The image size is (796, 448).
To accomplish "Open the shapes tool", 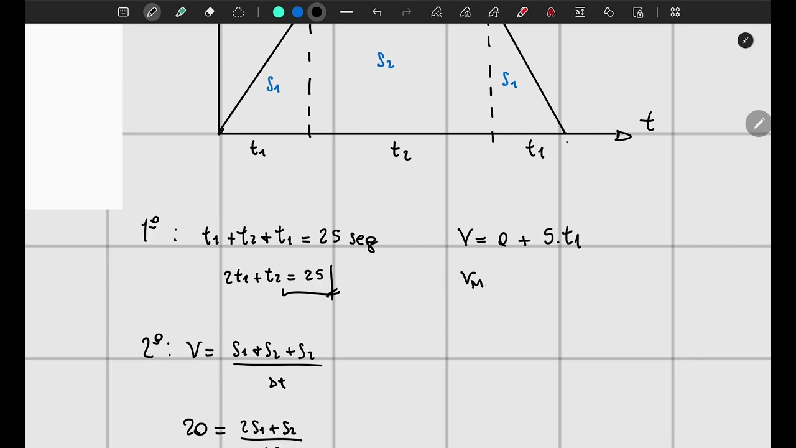I will pyautogui.click(x=609, y=12).
